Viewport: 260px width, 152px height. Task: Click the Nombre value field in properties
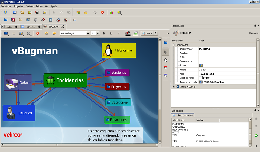(227, 53)
